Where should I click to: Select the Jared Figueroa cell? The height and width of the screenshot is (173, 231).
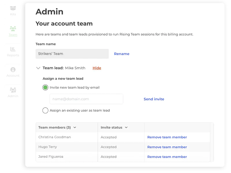67,157
